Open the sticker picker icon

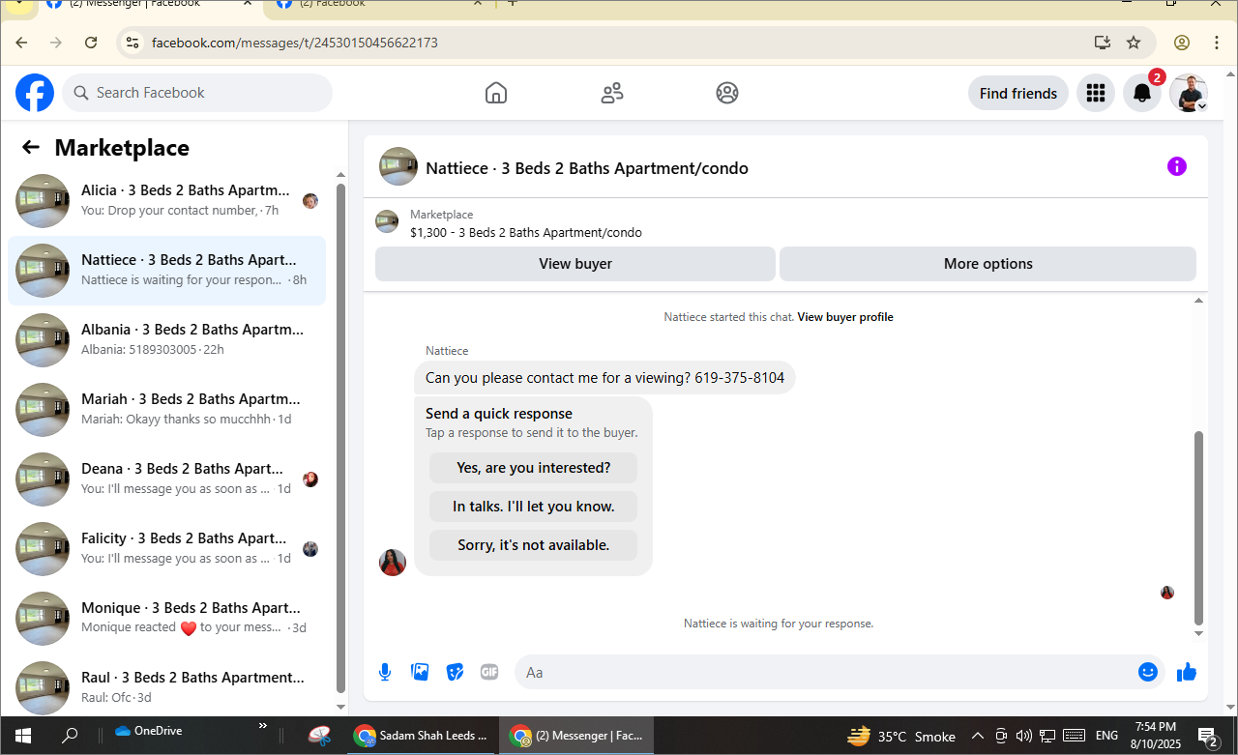[455, 672]
